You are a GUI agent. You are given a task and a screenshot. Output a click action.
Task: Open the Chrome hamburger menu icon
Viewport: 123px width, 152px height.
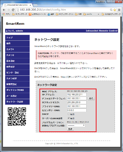click(x=119, y=10)
